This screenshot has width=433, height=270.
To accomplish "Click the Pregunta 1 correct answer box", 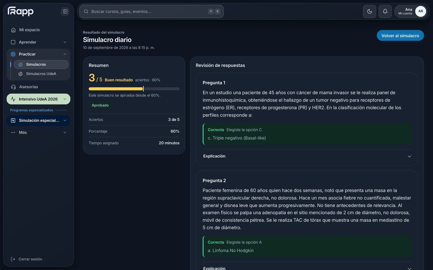I will tap(307, 134).
